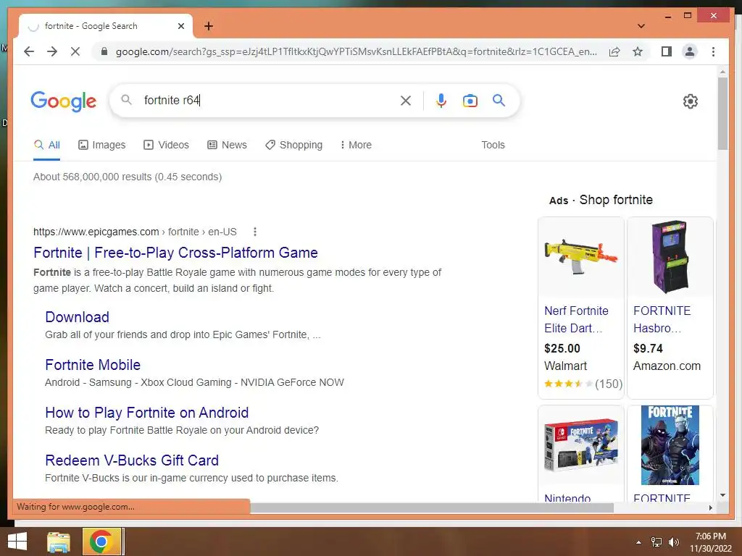Open Windows Start menu

[x=17, y=542]
